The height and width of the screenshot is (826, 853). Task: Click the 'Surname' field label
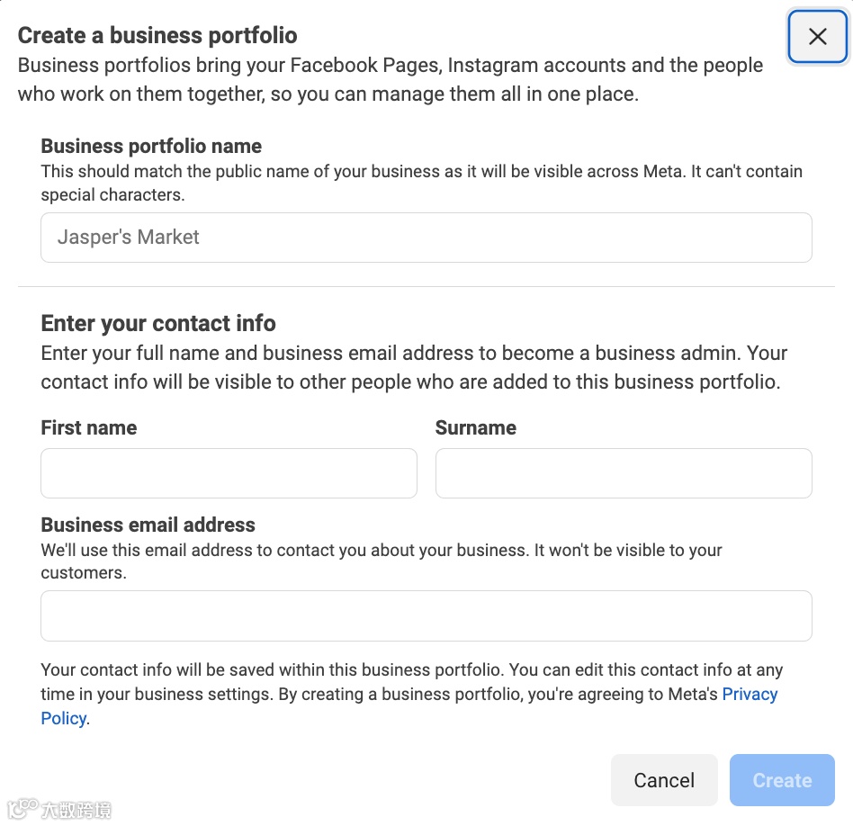pos(475,428)
